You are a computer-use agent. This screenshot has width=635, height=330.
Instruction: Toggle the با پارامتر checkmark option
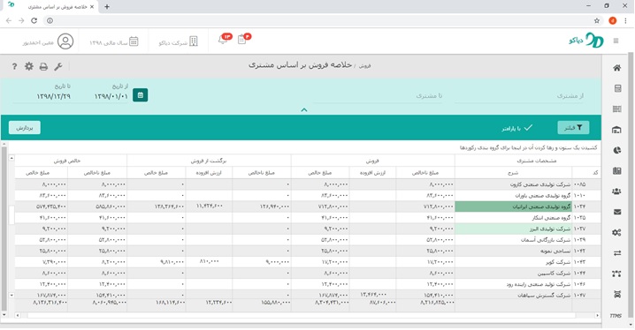(516, 128)
